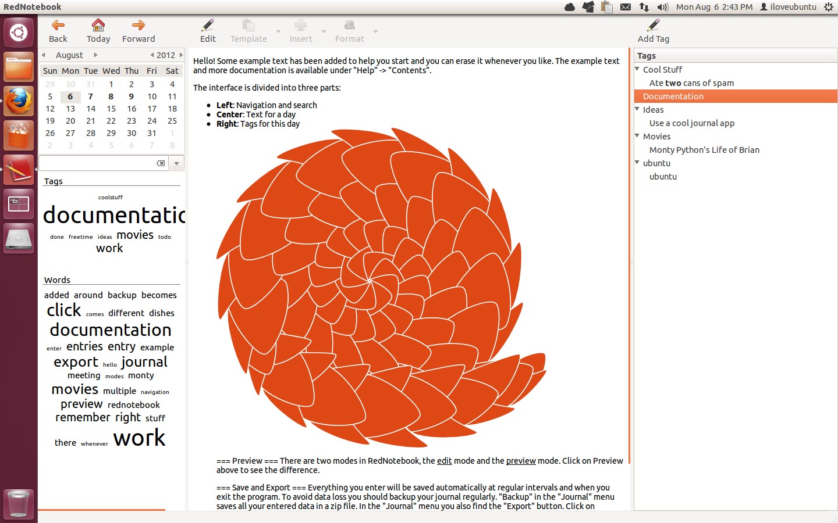Collapse the ubuntu tag group

click(x=637, y=163)
